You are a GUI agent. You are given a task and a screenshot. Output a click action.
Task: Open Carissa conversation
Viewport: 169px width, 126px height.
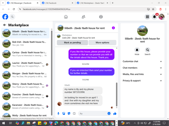[25, 54]
